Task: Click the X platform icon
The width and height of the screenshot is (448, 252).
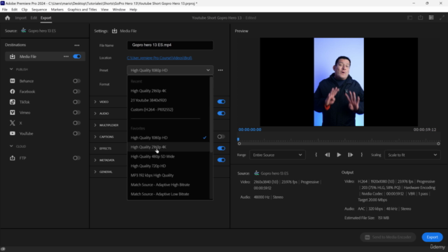Action: tap(13, 123)
